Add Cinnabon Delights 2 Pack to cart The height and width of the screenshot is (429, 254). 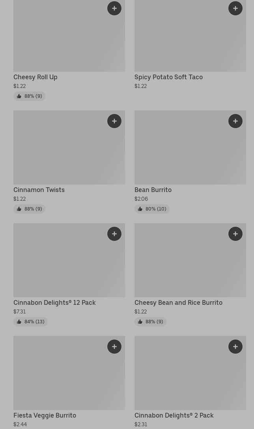235,347
